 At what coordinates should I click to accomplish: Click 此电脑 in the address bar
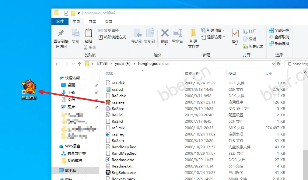coord(102,64)
